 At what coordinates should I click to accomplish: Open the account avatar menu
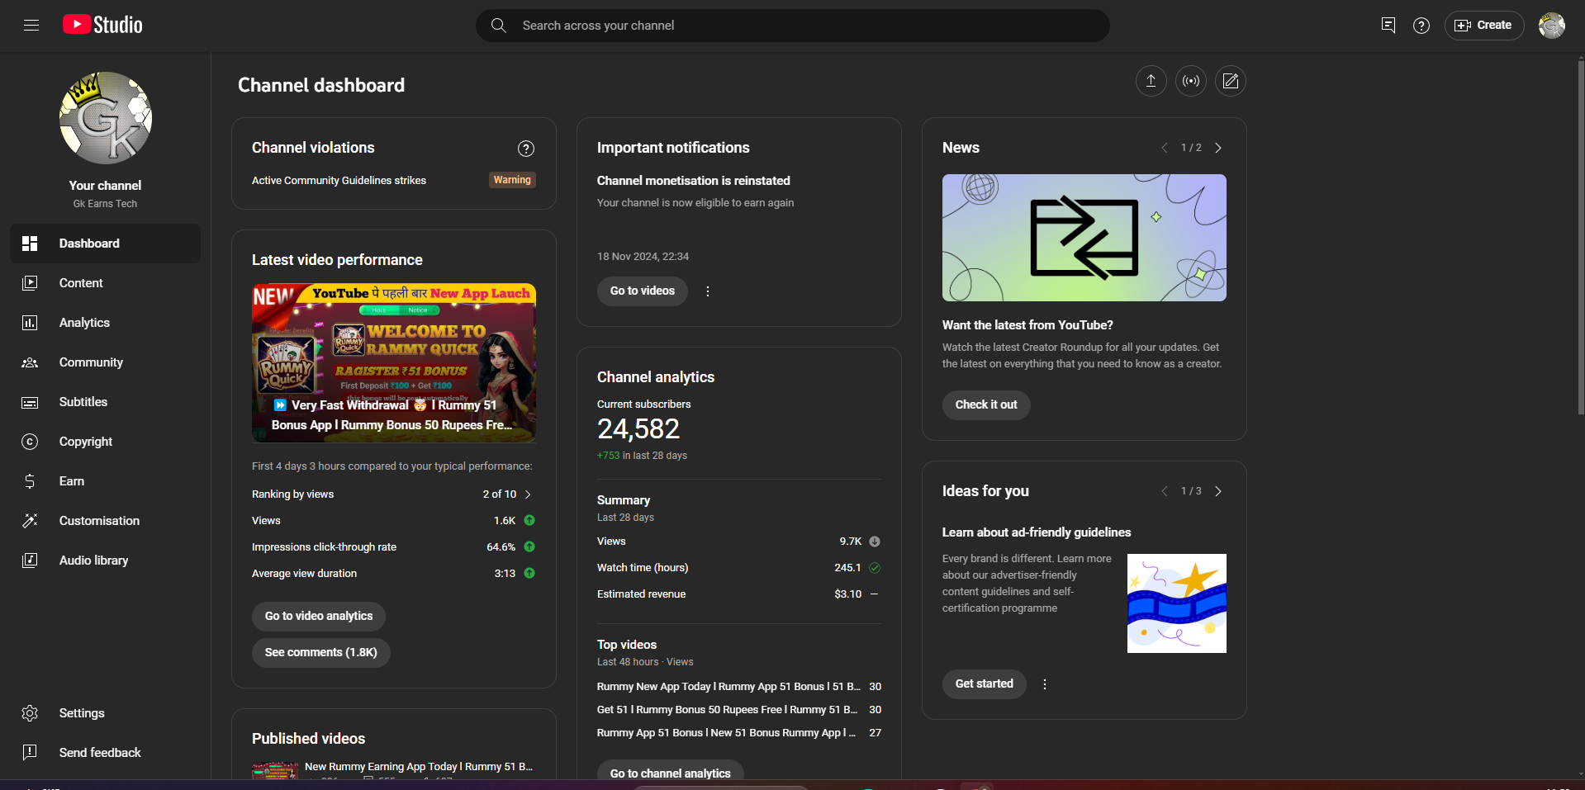point(1552,26)
